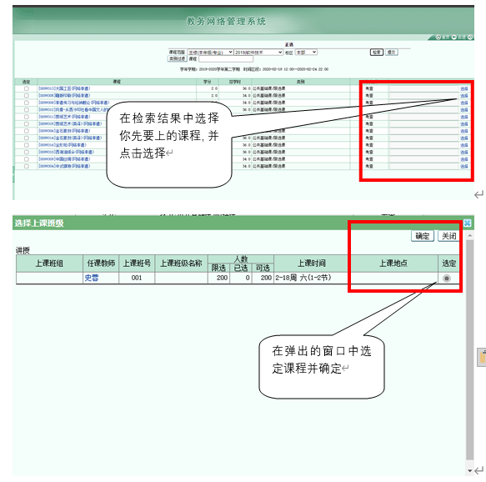Open teacher 史蓉's link
486x482 pixels.
[92, 278]
